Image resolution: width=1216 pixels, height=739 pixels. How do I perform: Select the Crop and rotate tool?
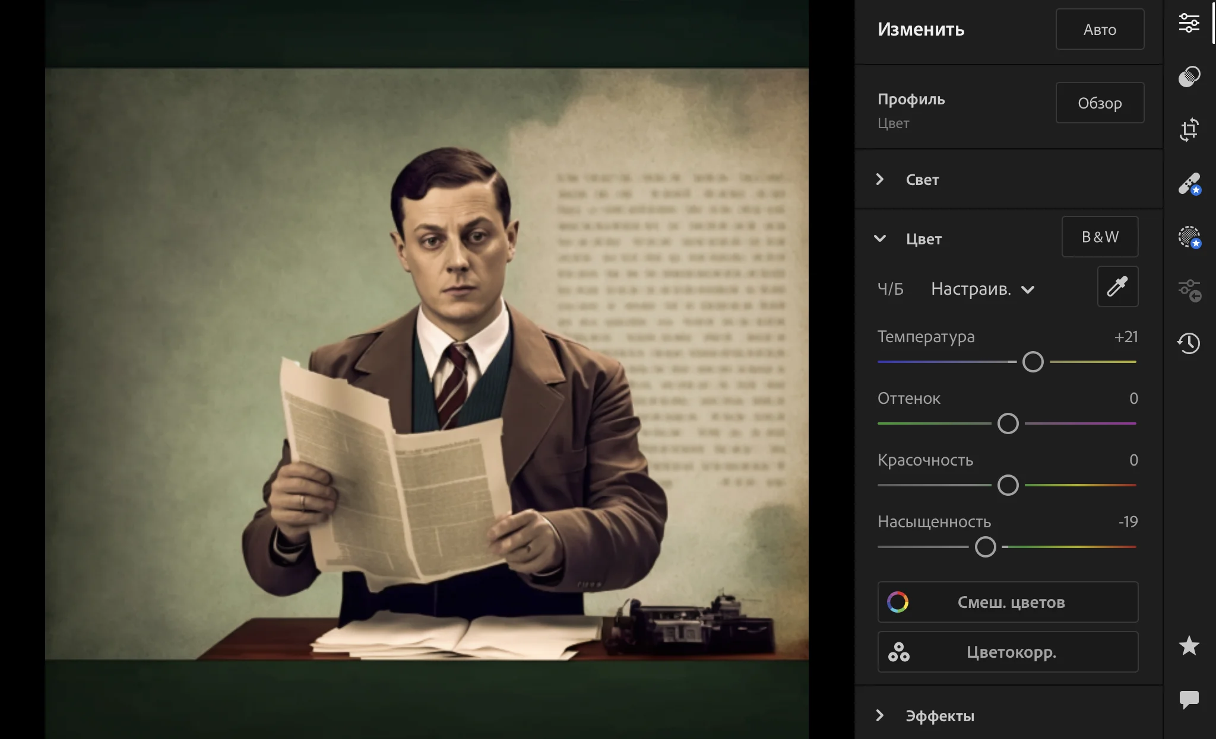[x=1189, y=130]
